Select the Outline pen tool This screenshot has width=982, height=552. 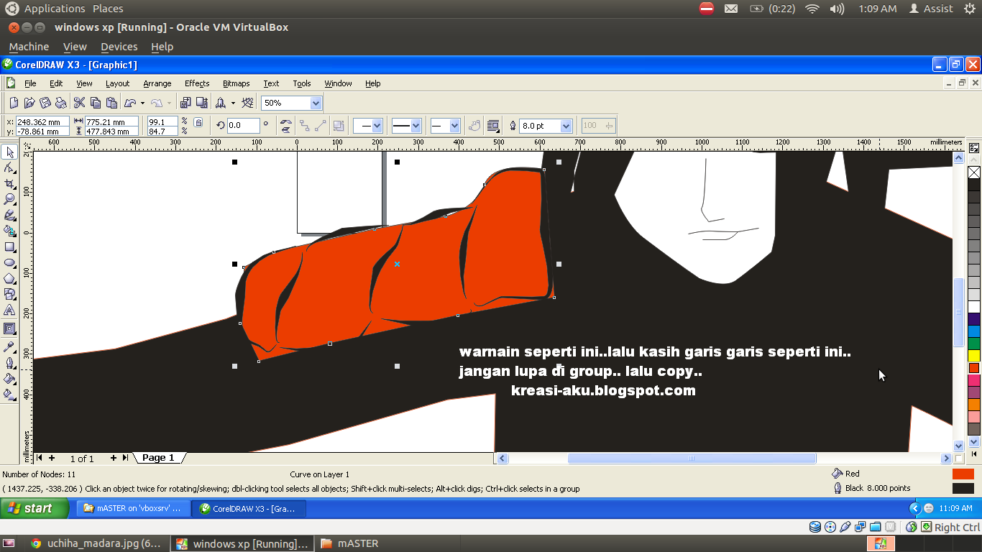pos(9,362)
